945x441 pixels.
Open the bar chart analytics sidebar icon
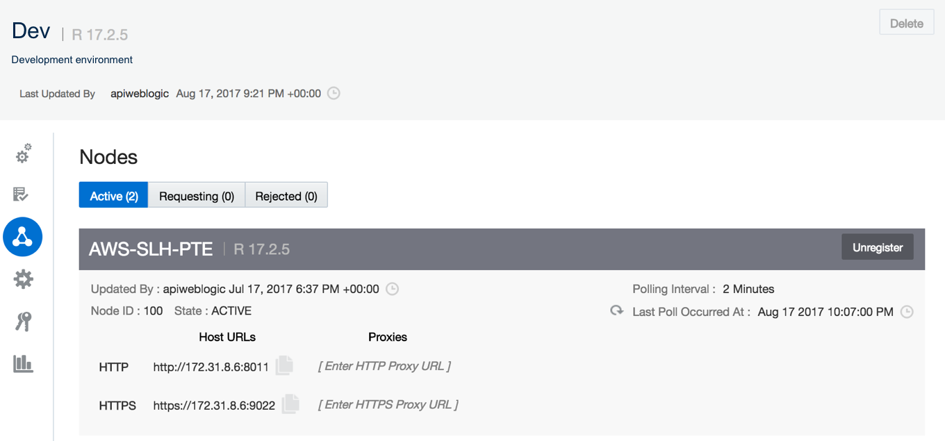(23, 363)
